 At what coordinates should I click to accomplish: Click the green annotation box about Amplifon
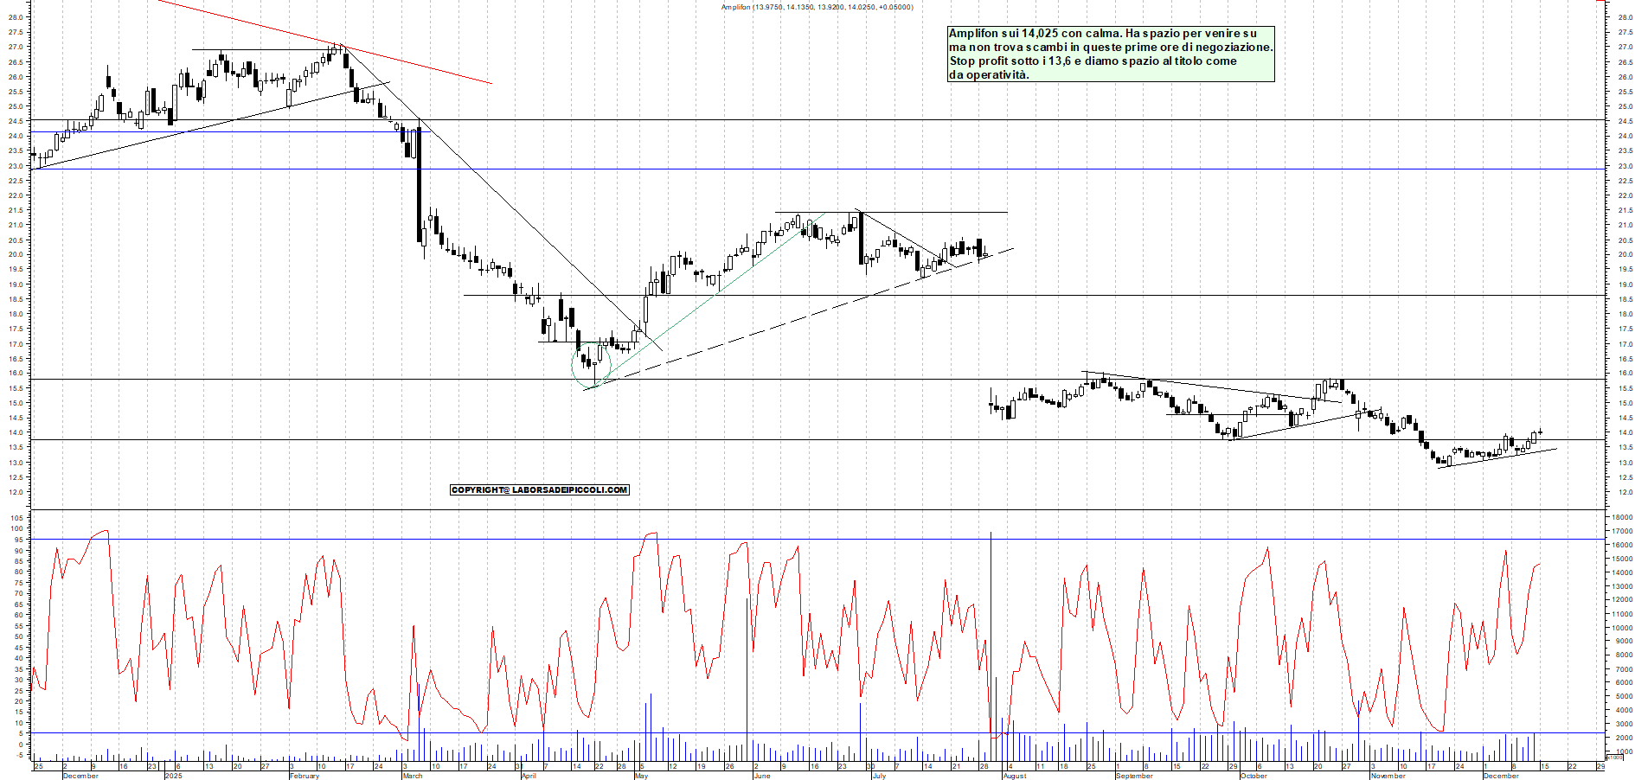(1111, 54)
